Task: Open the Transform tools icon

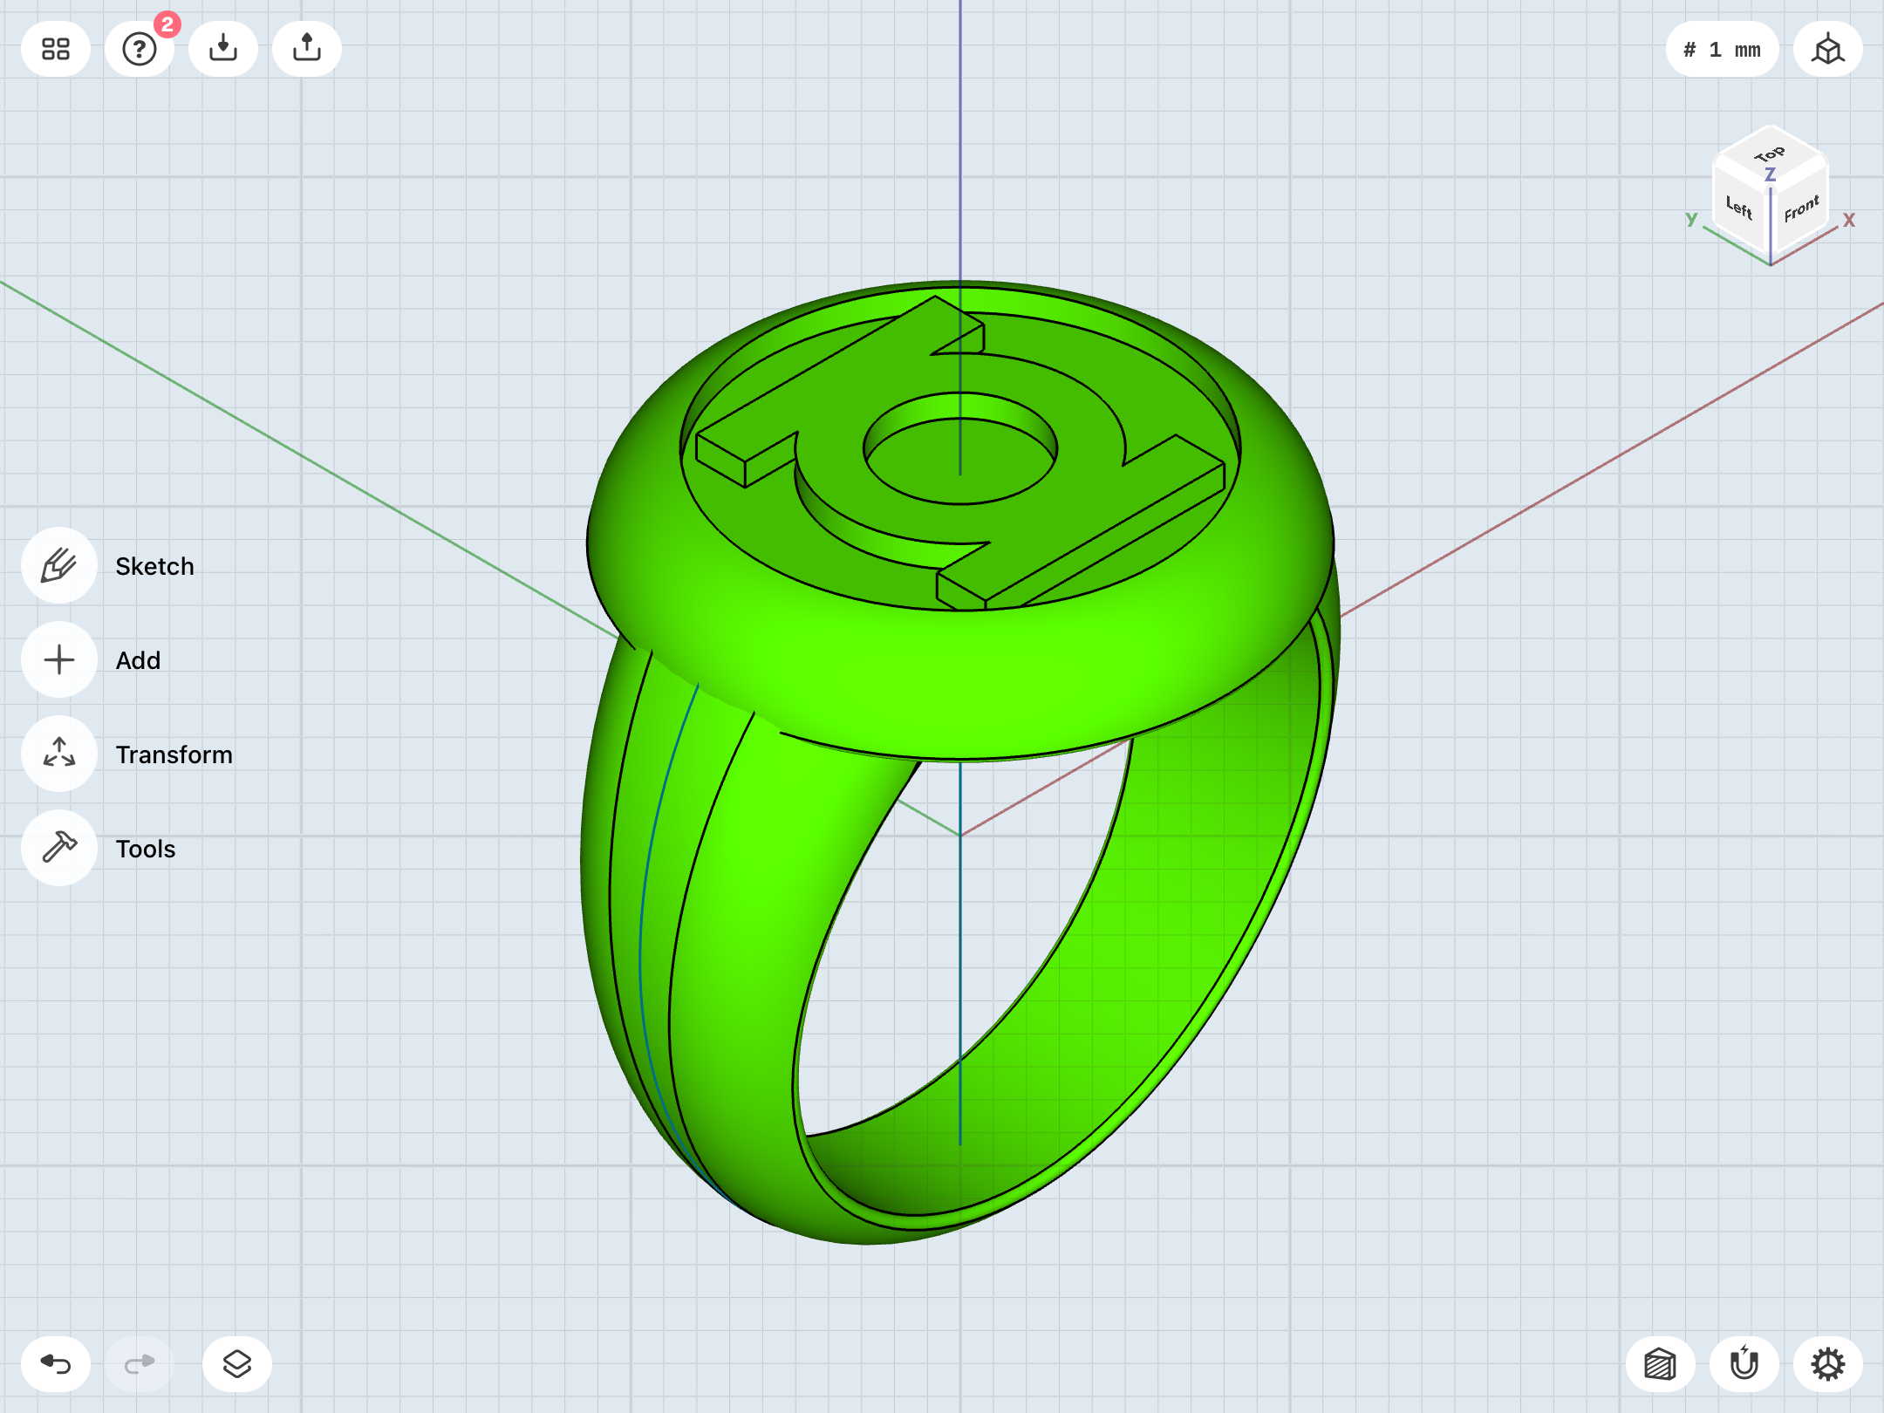Action: tap(59, 754)
